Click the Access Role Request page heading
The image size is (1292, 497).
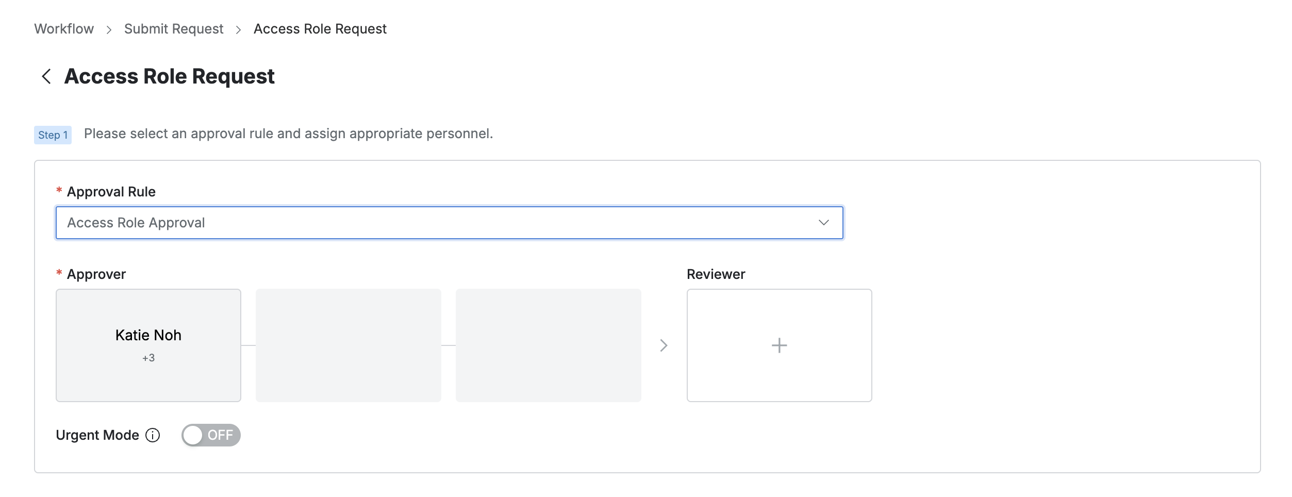click(x=169, y=76)
